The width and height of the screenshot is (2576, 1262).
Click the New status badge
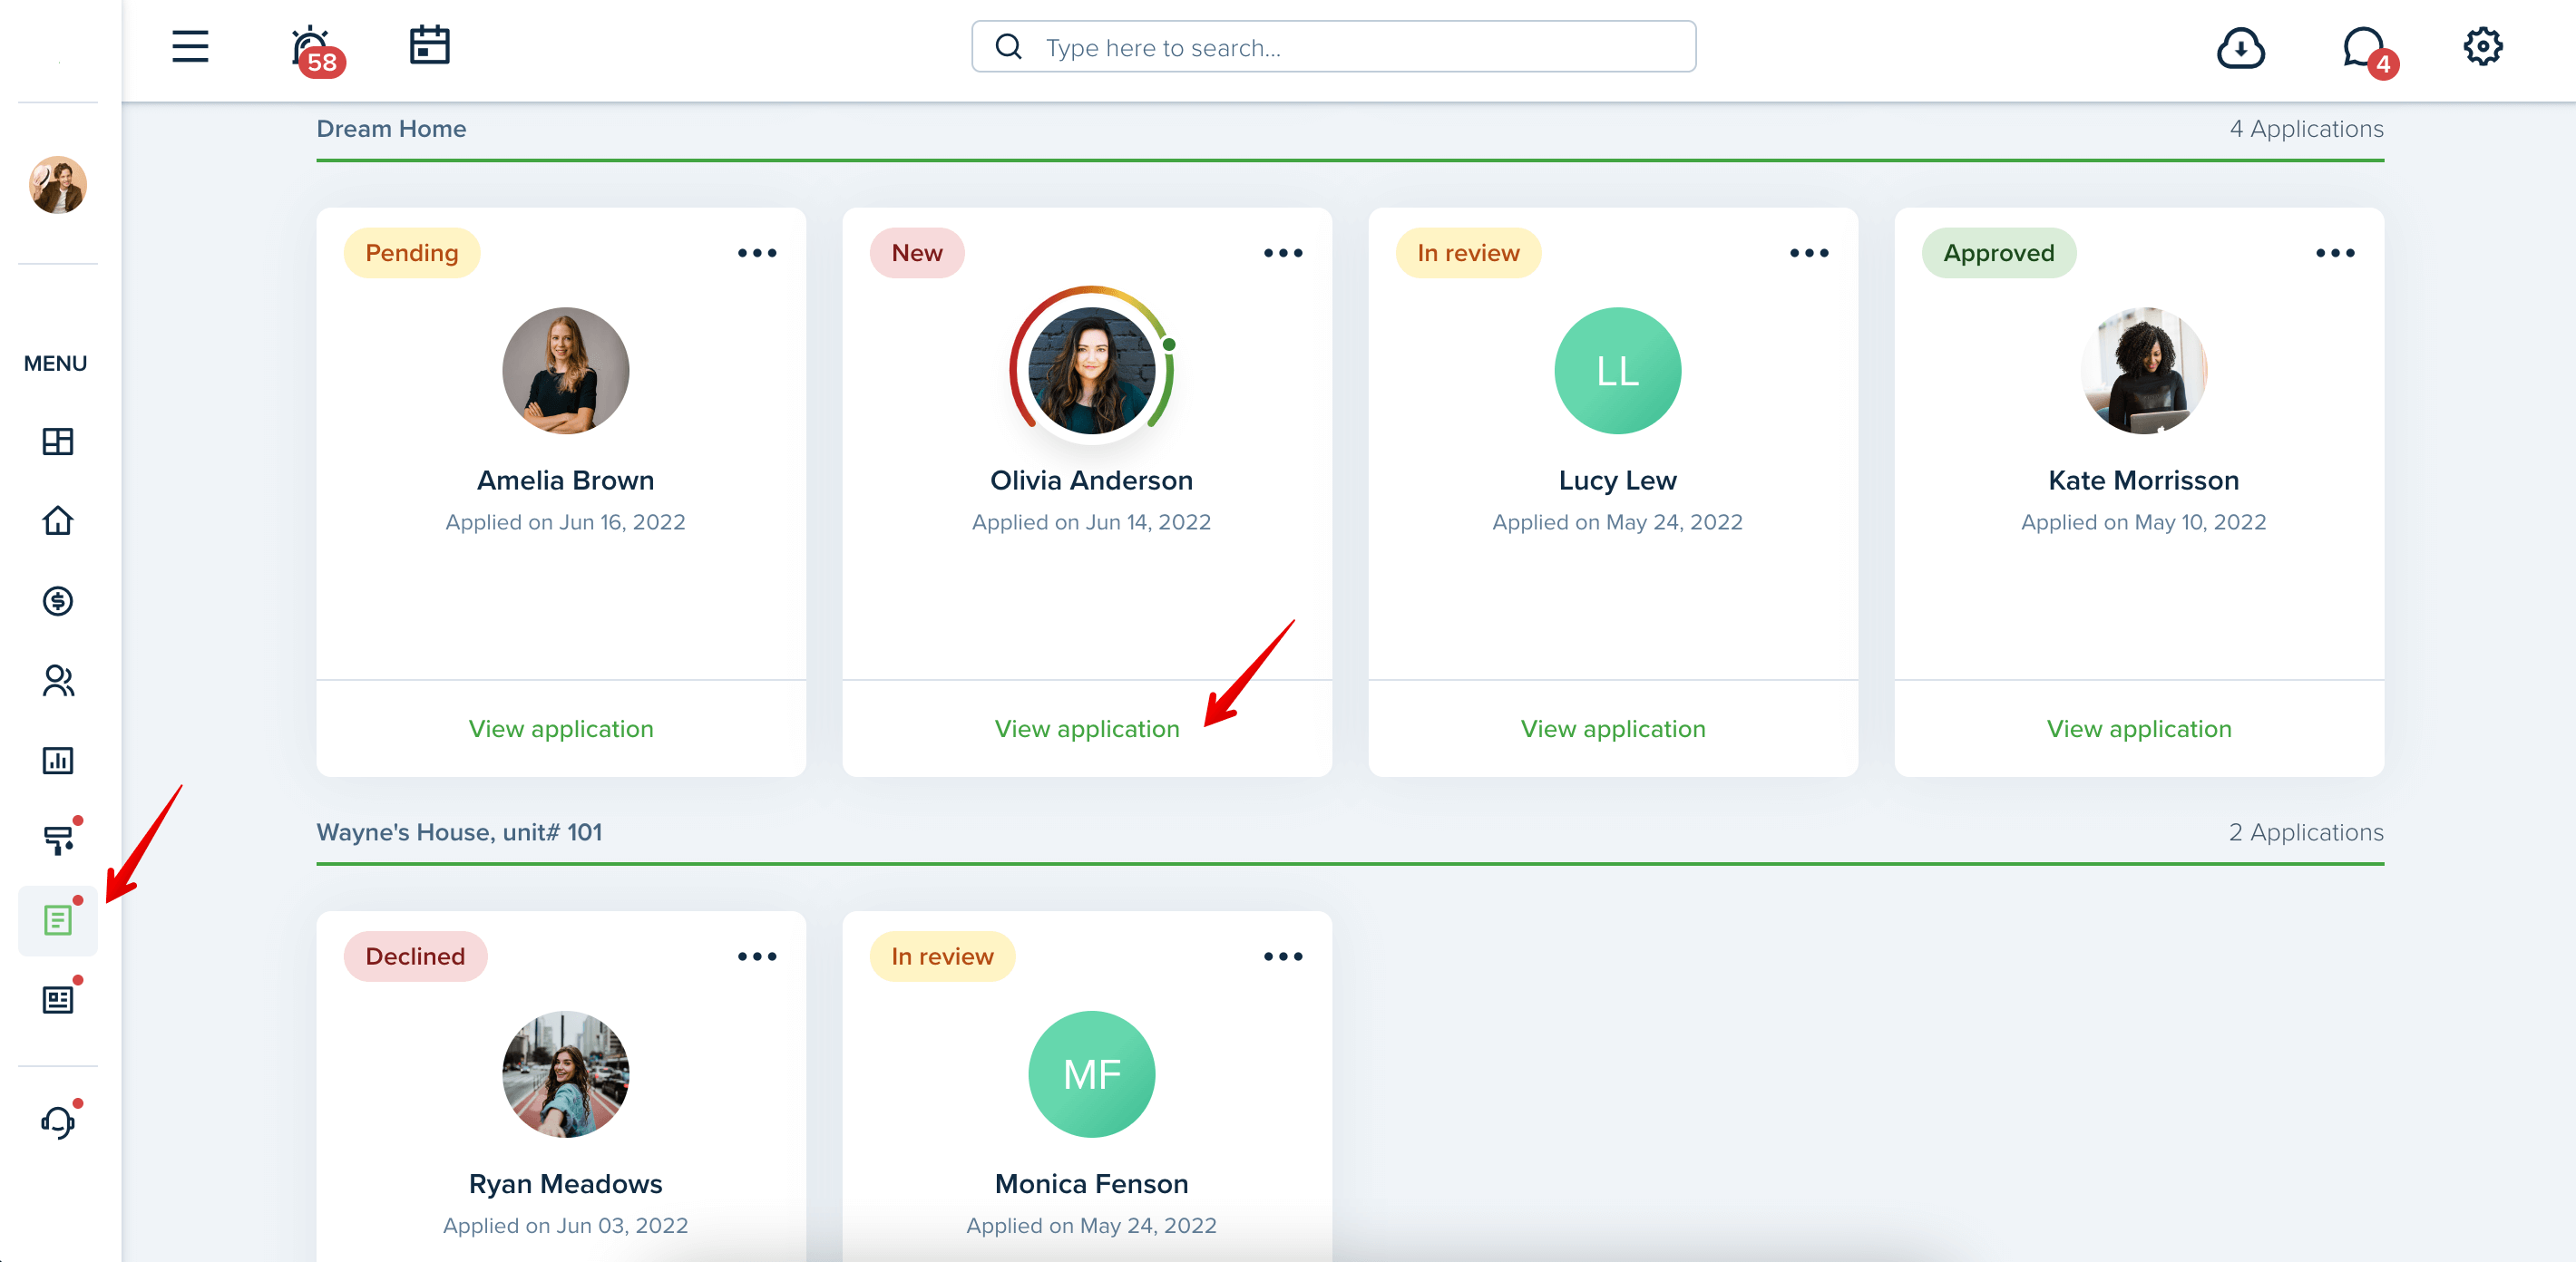(916, 254)
